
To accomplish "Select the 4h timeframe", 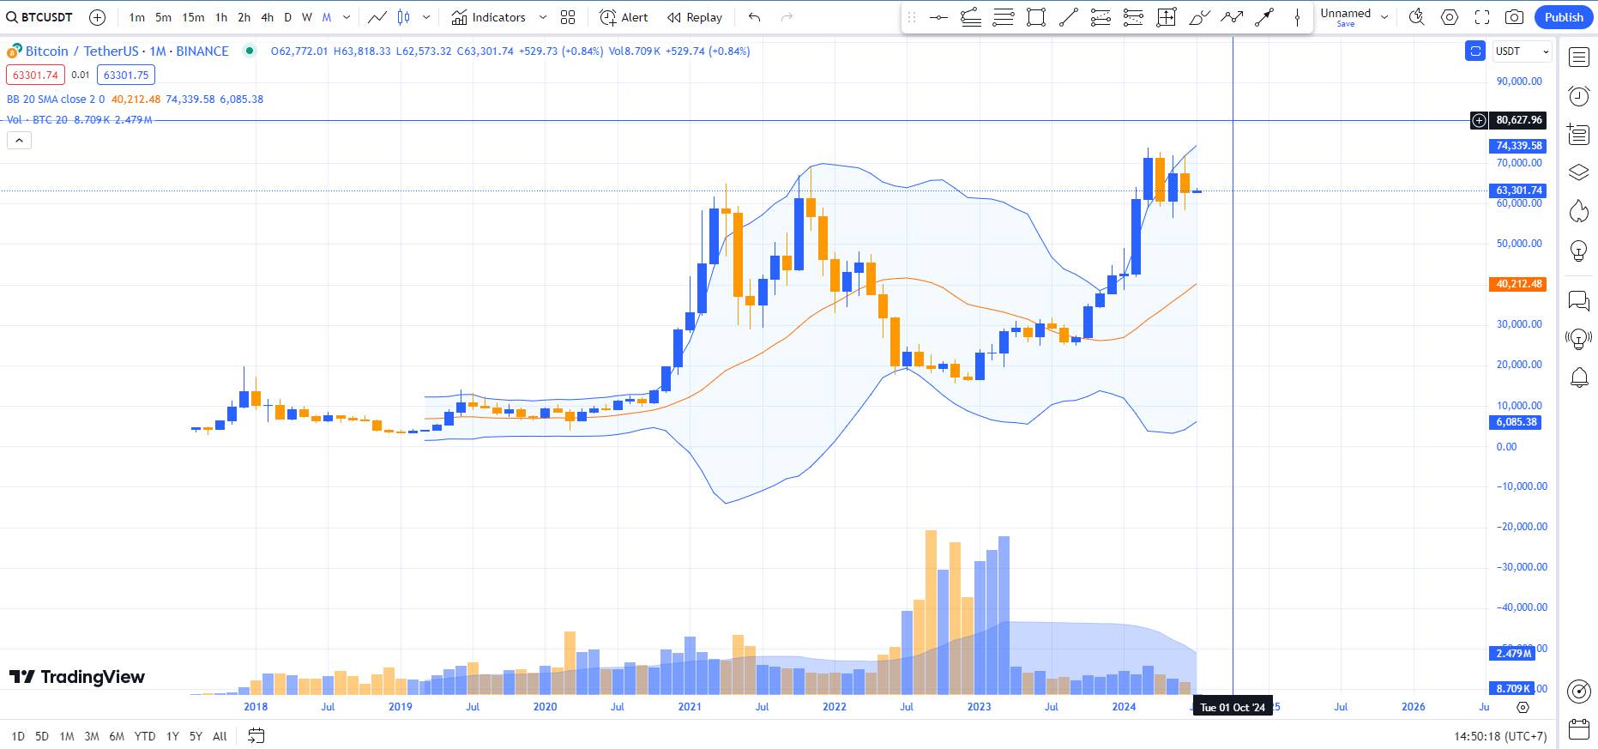I will [x=268, y=17].
